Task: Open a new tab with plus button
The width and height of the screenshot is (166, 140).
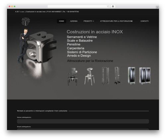Action: click(157, 7)
